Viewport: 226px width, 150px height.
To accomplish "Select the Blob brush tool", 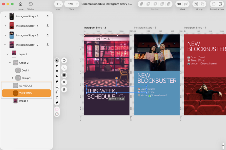I will tap(57, 81).
